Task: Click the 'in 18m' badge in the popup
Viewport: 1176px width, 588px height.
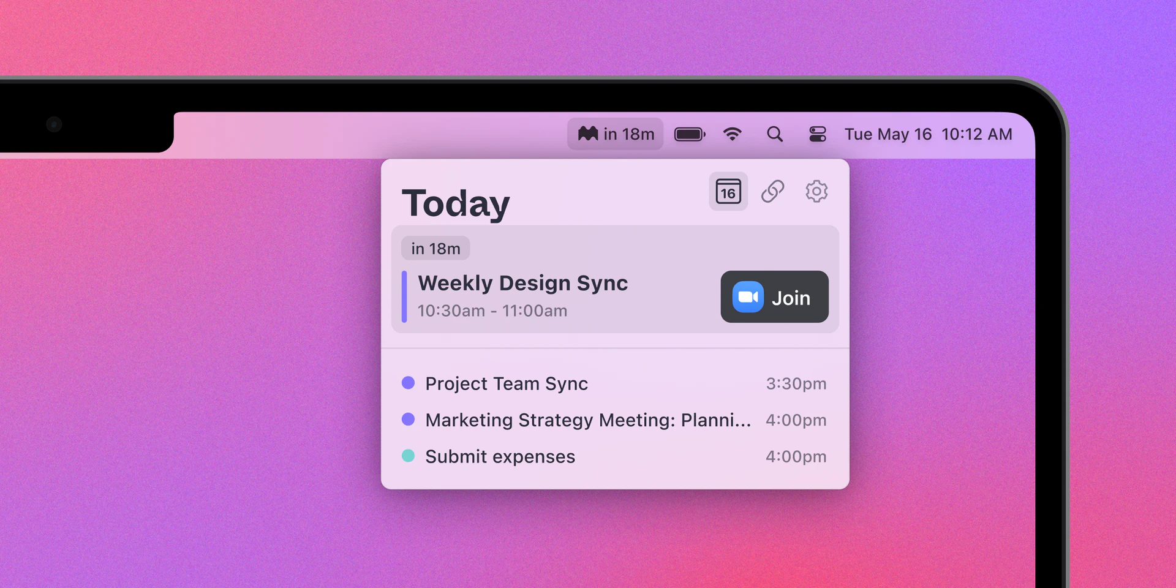Action: point(435,249)
